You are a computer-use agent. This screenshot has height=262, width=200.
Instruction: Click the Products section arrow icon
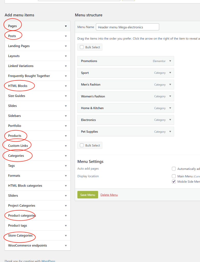[66, 136]
